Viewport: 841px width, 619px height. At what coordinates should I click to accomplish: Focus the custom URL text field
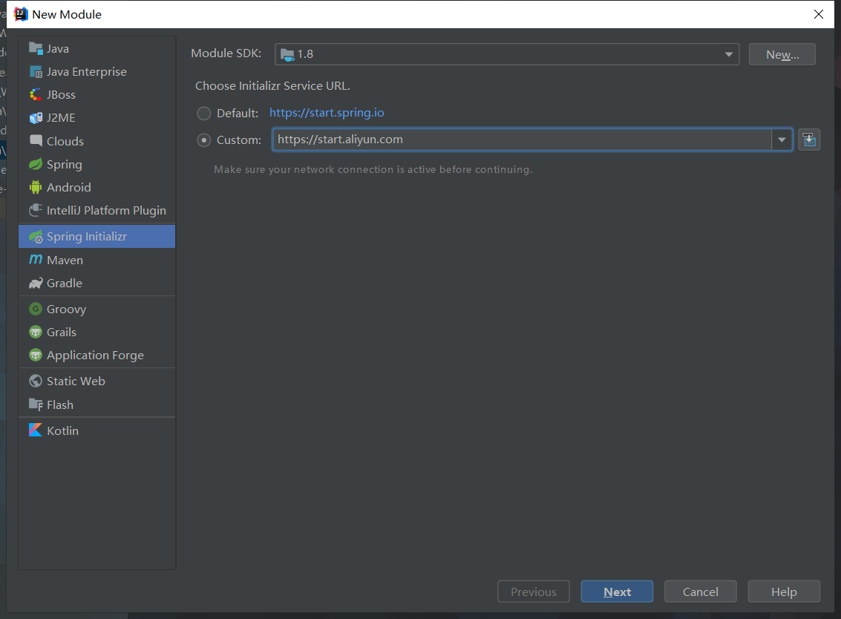[522, 140]
